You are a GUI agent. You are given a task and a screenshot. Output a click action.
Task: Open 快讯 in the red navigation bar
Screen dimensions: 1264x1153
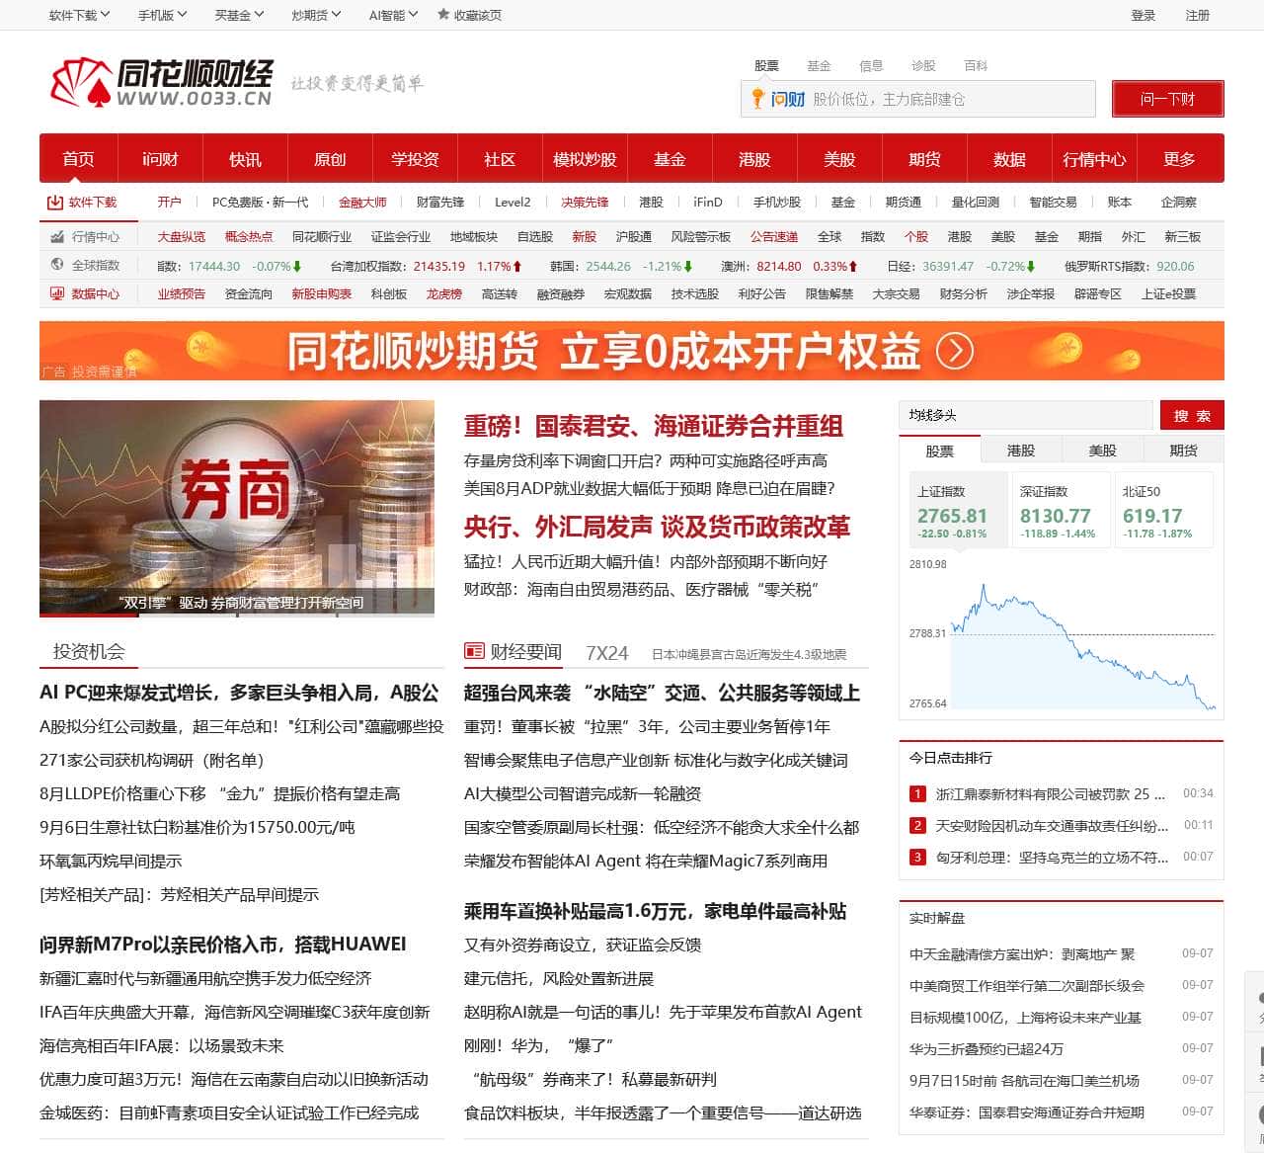[x=245, y=159]
